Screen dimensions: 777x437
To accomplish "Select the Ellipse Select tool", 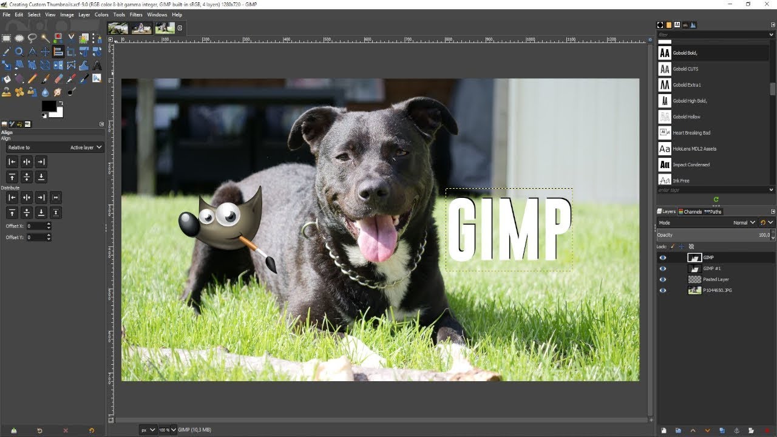I will coord(19,38).
